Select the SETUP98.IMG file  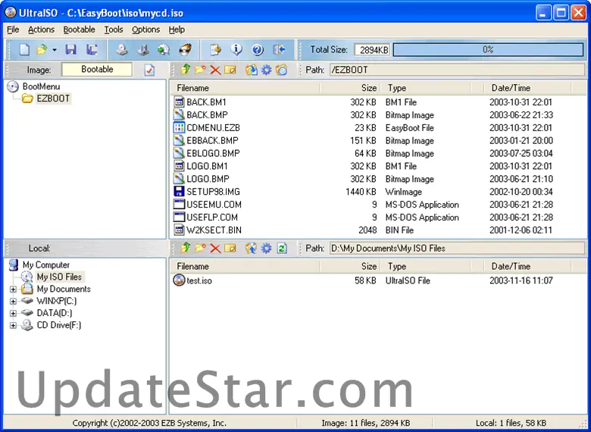pos(214,192)
